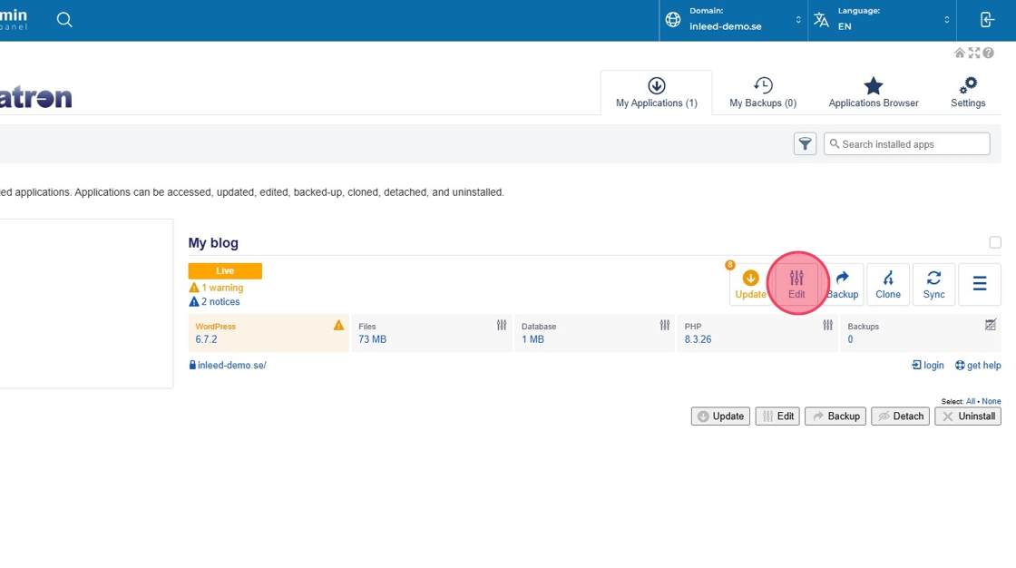1016x568 pixels.
Task: Click the search magnifier in top bar
Action: 64,20
